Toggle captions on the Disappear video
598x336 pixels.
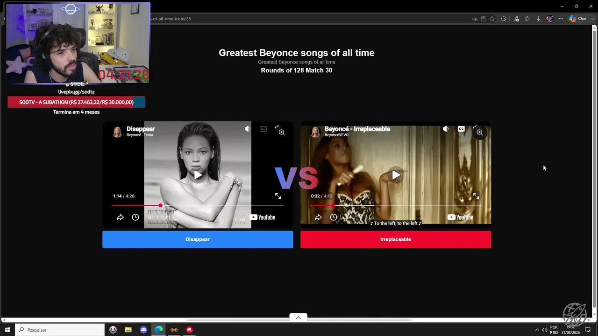point(263,129)
